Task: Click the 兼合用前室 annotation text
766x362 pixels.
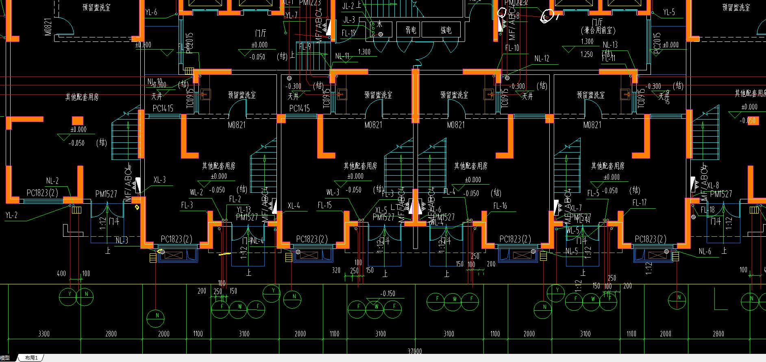Action: [x=598, y=31]
